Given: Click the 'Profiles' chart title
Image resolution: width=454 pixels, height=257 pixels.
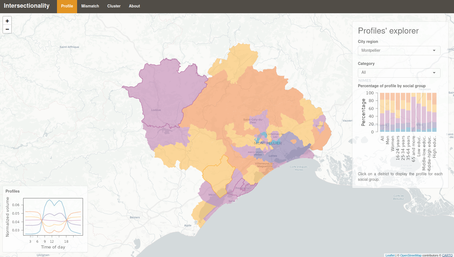Looking at the screenshot, I should [x=13, y=191].
